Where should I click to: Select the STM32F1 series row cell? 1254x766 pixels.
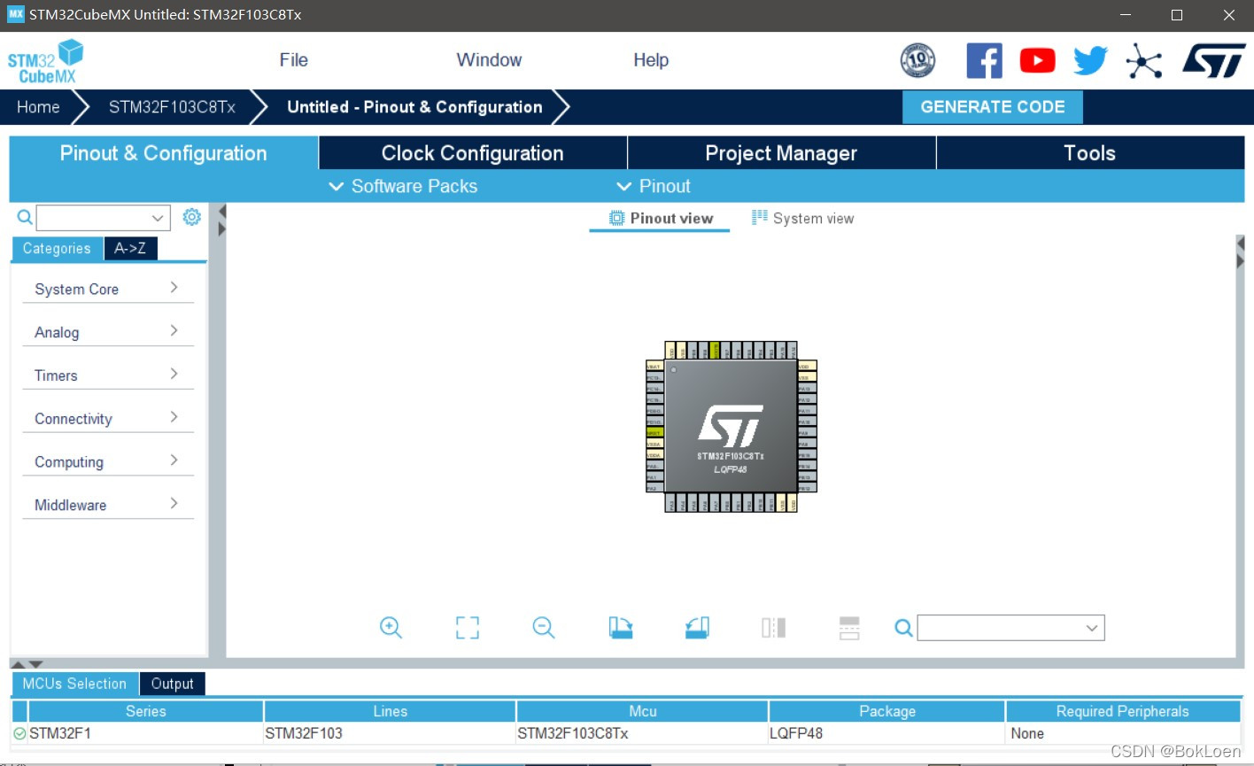click(146, 733)
